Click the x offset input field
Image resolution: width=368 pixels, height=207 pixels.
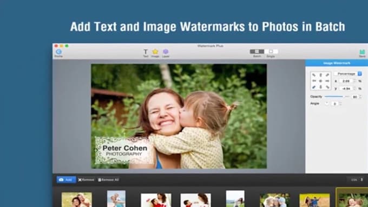(x=346, y=81)
